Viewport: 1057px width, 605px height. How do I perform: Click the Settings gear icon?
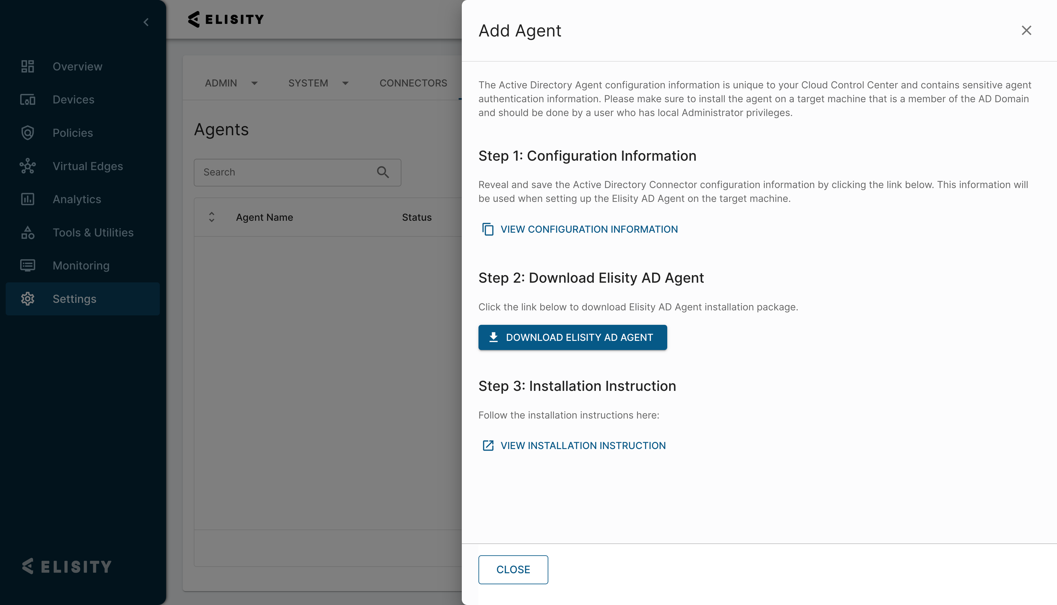pos(27,299)
